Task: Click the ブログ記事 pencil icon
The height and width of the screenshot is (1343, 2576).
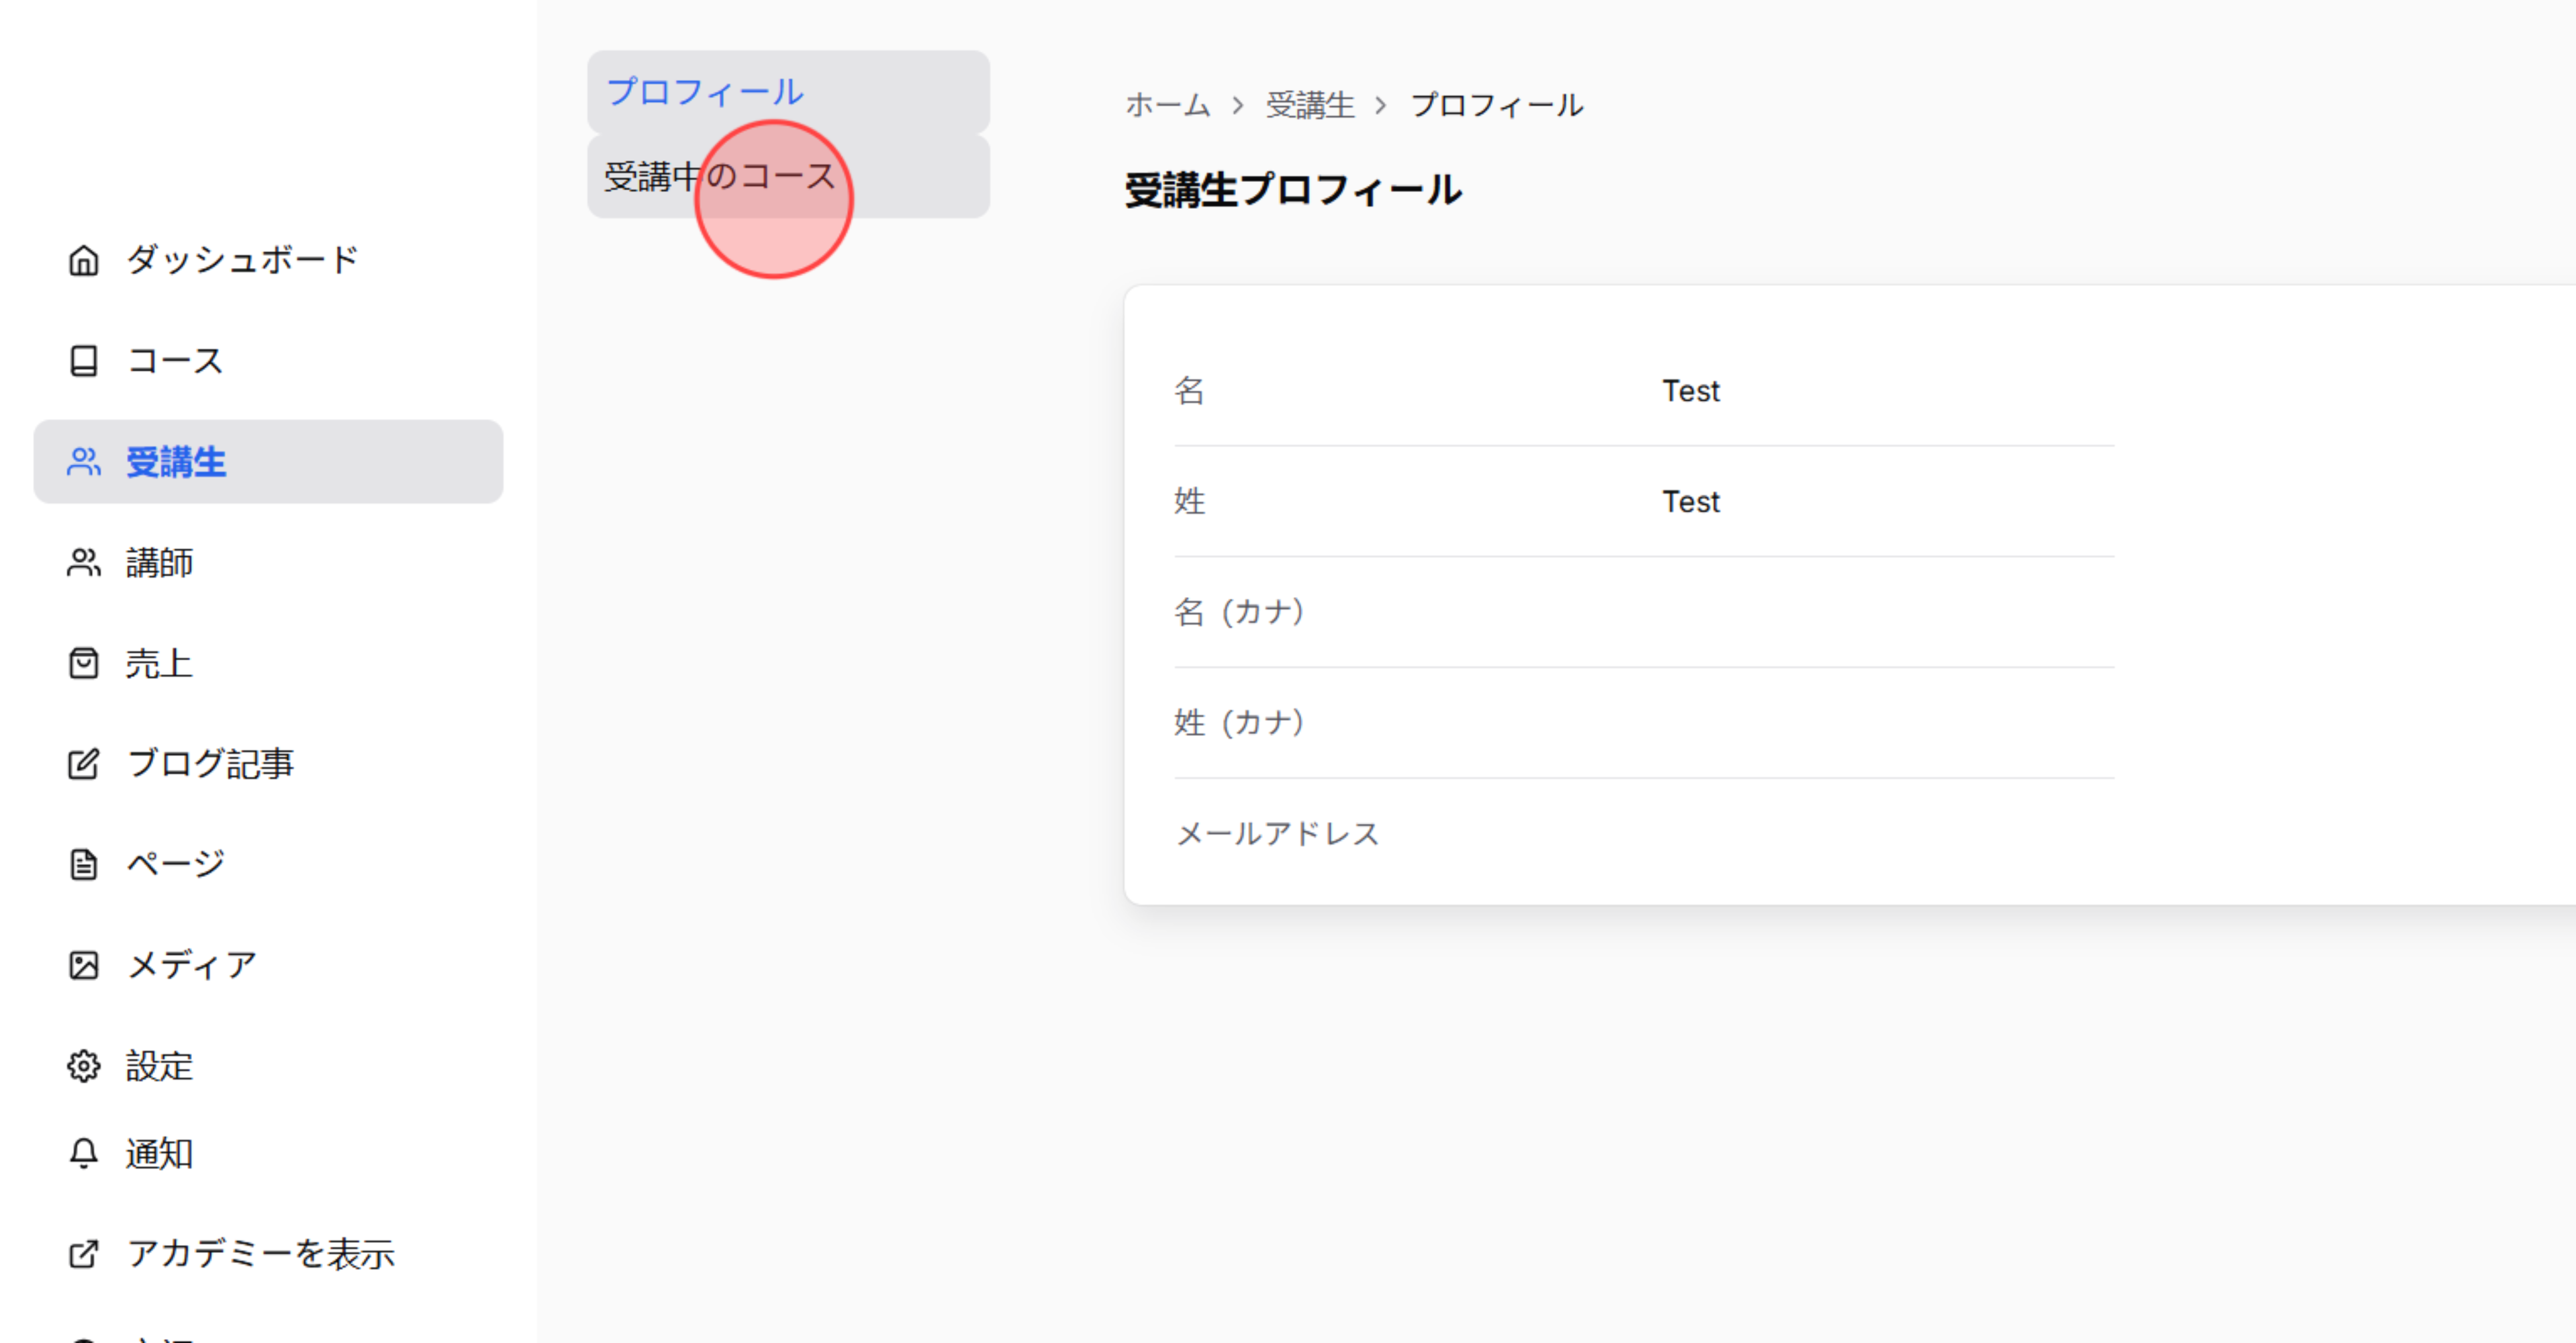Action: click(x=84, y=763)
